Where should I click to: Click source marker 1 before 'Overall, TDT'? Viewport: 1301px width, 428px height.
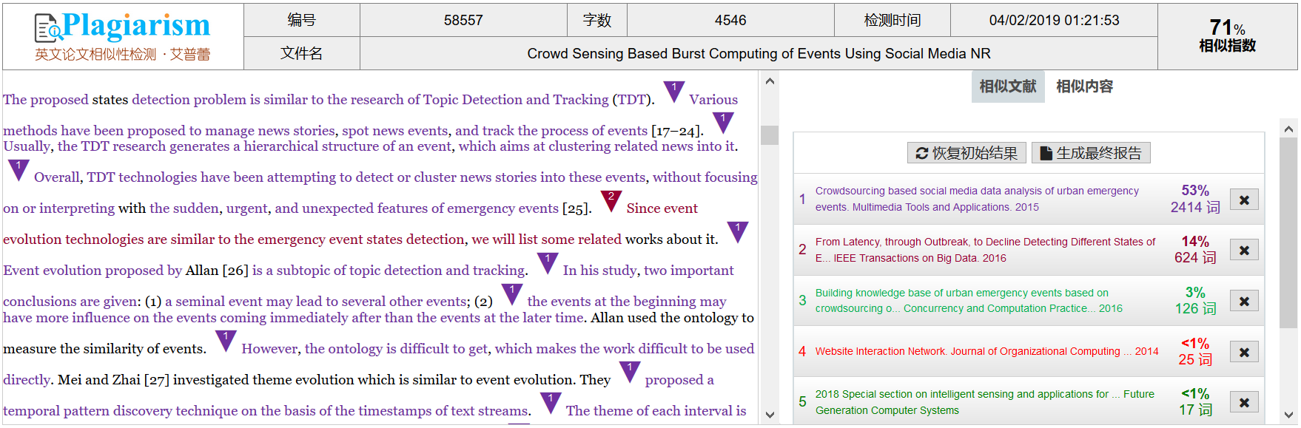pos(19,169)
